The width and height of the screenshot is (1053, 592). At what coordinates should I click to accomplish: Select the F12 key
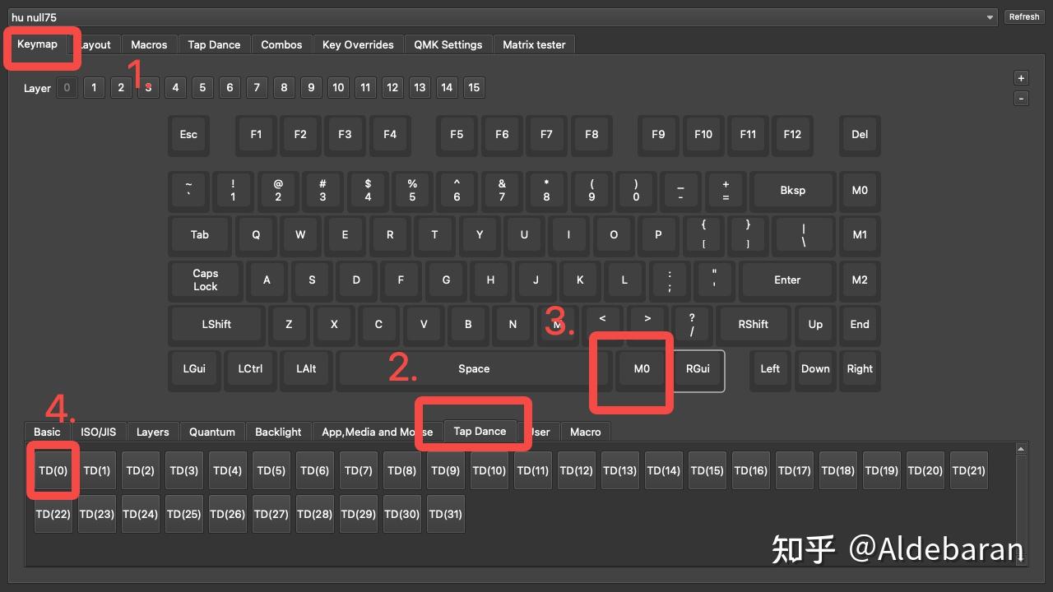(x=792, y=134)
